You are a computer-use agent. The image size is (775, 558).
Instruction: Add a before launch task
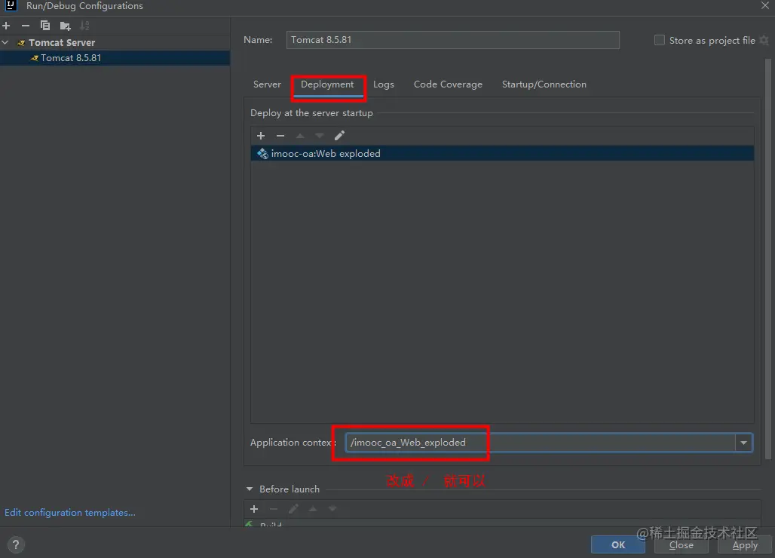254,508
